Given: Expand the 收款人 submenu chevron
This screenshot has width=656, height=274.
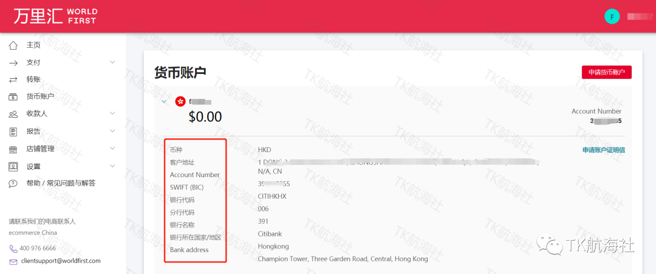Looking at the screenshot, I should pos(112,113).
